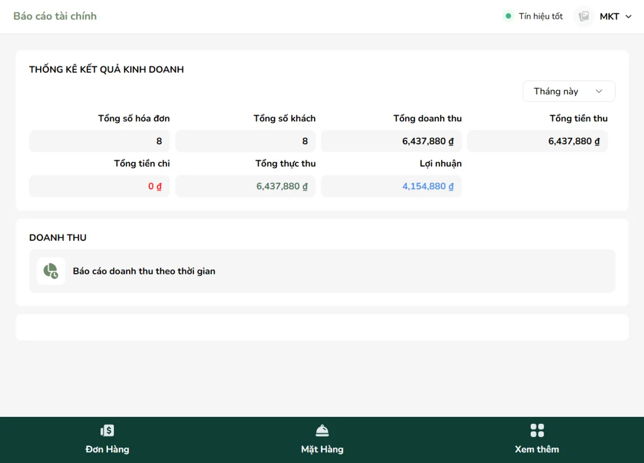Expand the Tháng này period dropdown
644x463 pixels.
[569, 91]
